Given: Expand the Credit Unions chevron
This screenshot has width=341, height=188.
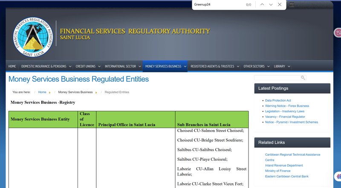Looking at the screenshot, I should pos(99,66).
